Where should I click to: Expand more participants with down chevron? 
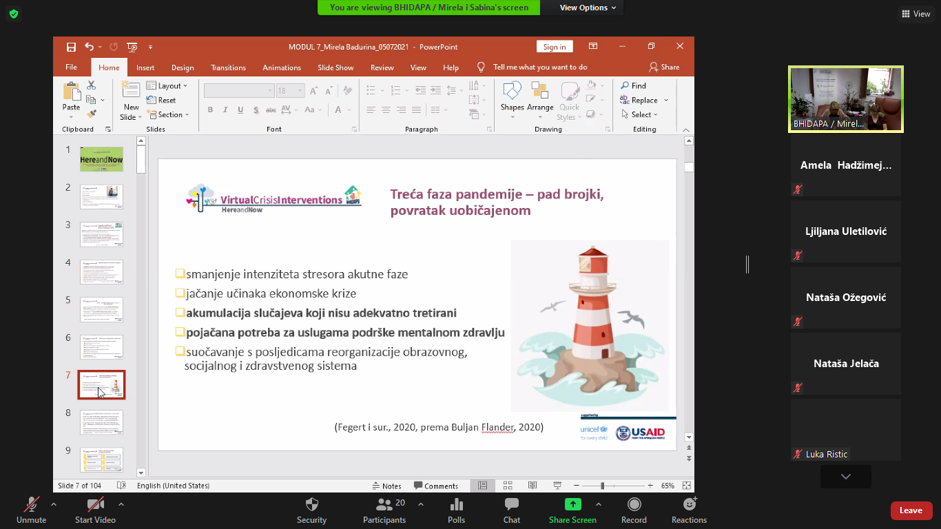[x=845, y=477]
